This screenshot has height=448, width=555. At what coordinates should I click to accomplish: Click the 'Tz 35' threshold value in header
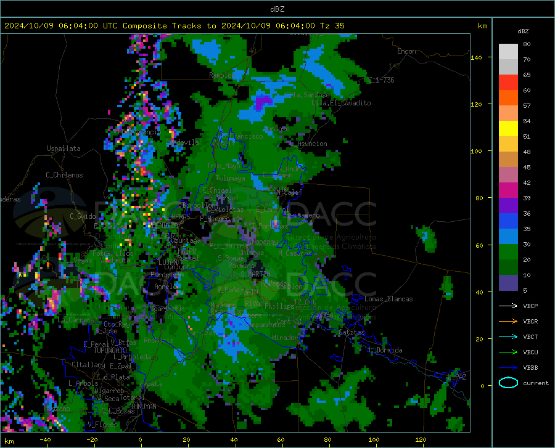[332, 26]
